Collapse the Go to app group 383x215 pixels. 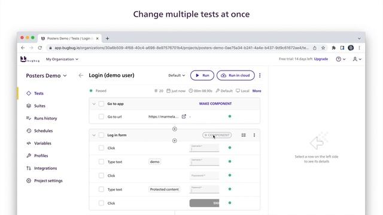94,104
